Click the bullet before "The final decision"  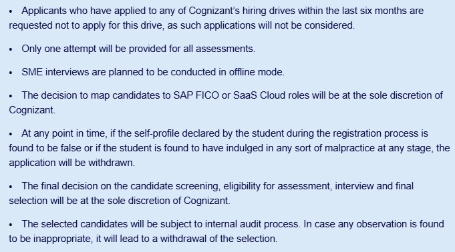click(x=11, y=187)
